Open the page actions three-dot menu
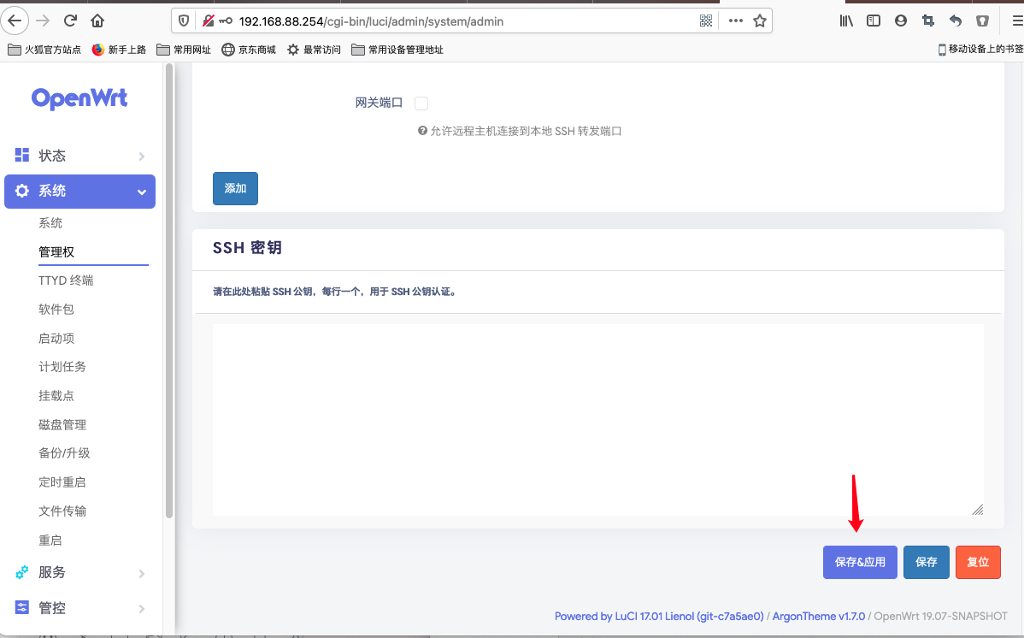 (x=736, y=21)
